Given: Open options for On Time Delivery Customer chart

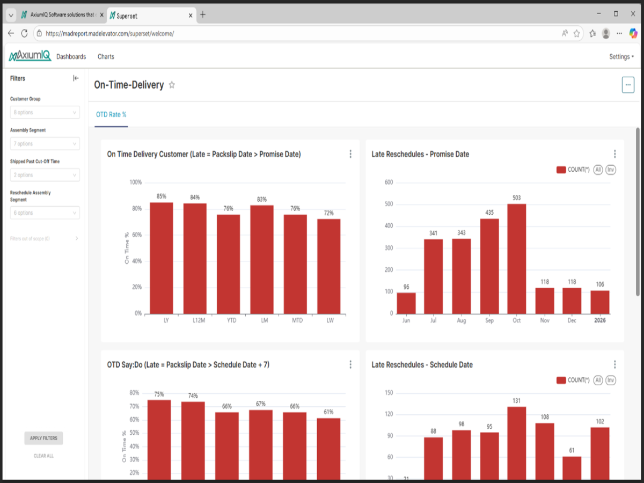Looking at the screenshot, I should [350, 154].
